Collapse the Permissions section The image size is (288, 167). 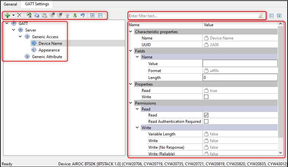coord(131,103)
